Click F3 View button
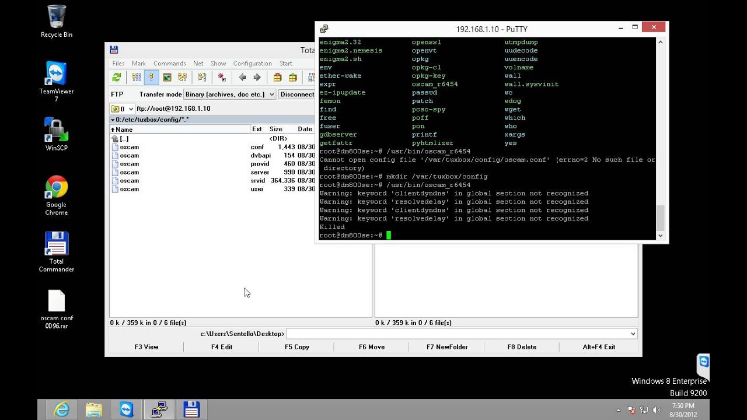Screen dimensions: 747x420 point(146,346)
